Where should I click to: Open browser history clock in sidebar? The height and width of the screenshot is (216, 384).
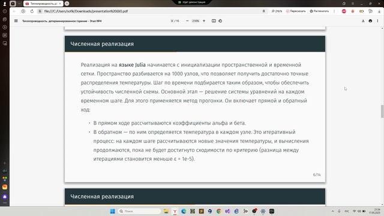5,11
